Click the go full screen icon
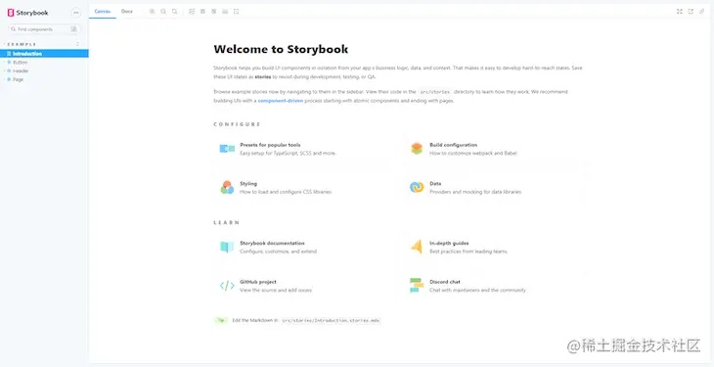Image resolution: width=714 pixels, height=367 pixels. point(680,12)
